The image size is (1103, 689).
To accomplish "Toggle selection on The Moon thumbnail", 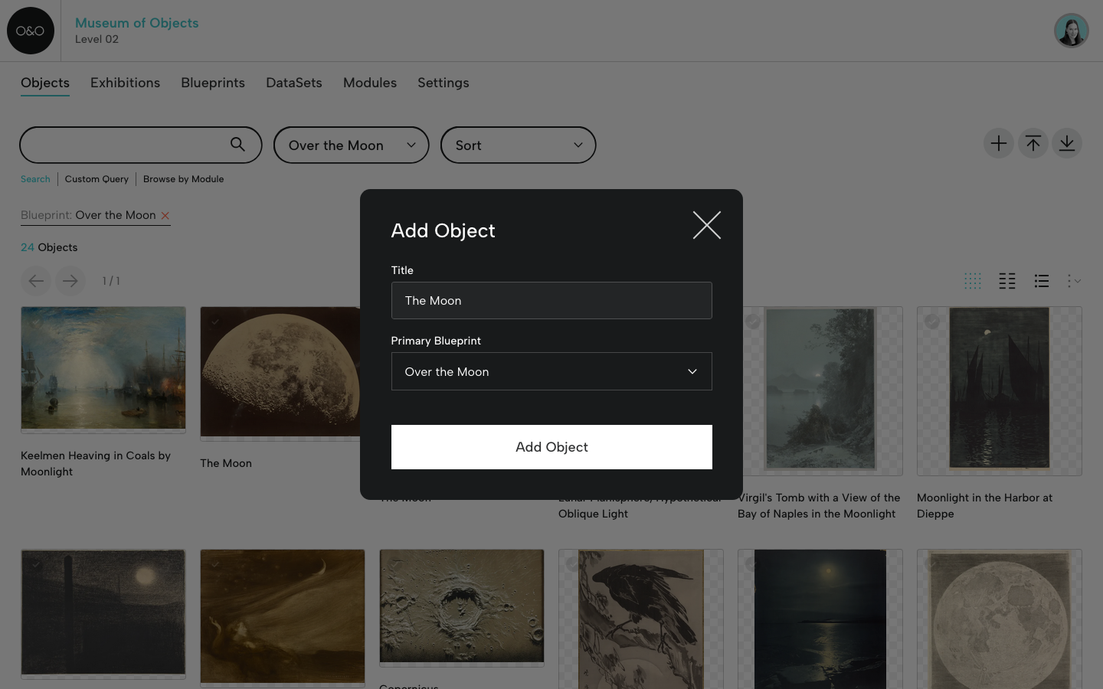I will 215,322.
